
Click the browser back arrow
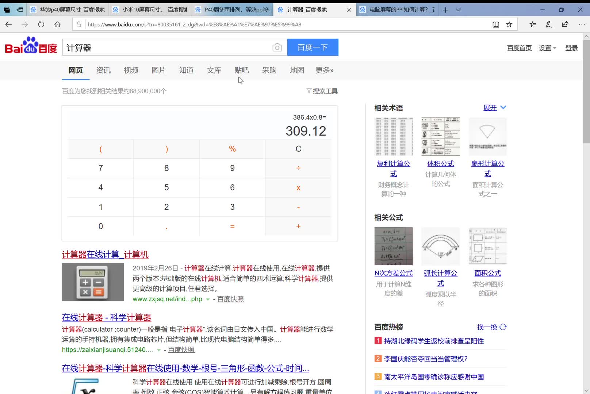8,24
